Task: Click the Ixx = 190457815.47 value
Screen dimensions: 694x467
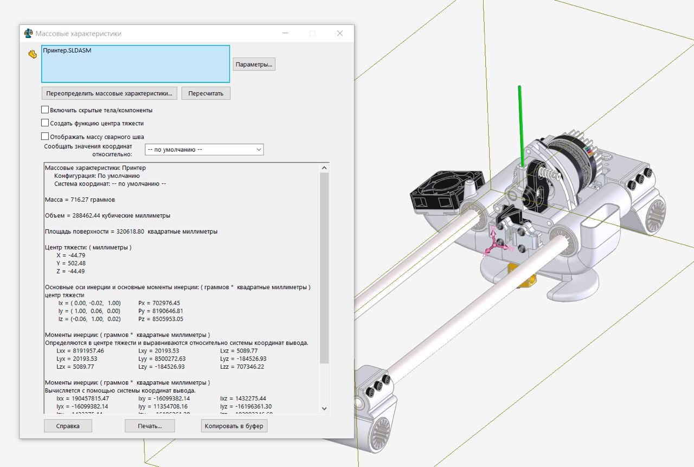Action: click(82, 398)
